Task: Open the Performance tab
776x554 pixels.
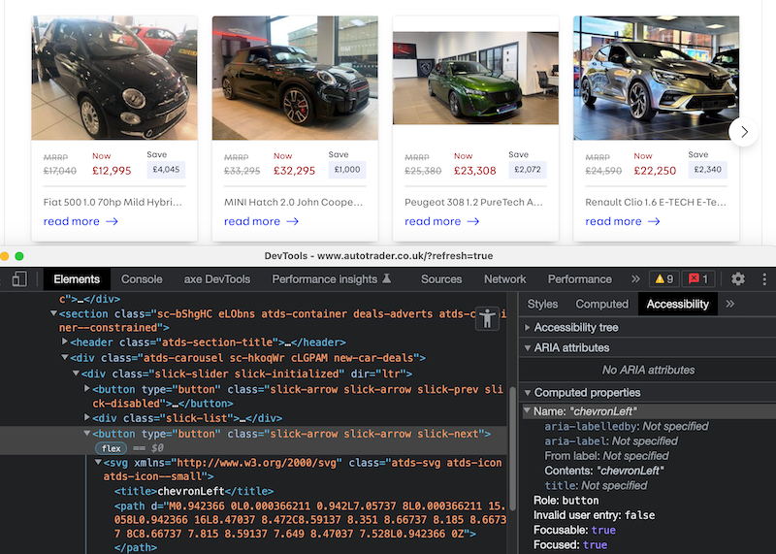Action: pos(579,279)
